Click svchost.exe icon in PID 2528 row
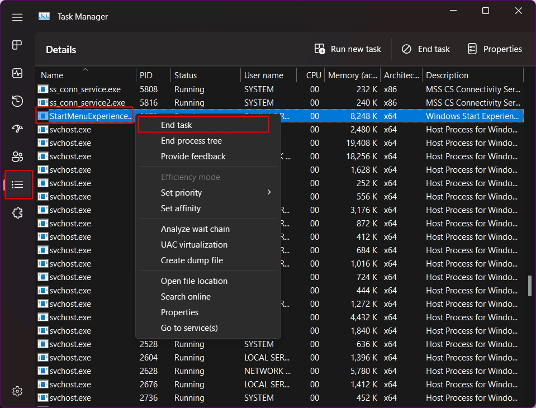Image resolution: width=536 pixels, height=408 pixels. click(42, 344)
